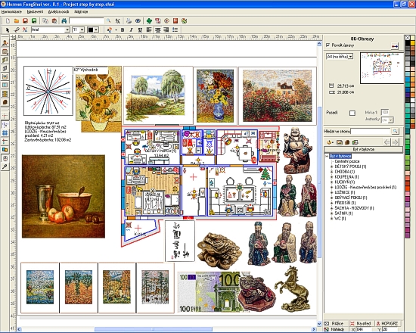Screen dimensions: 416x333
Task: Click the Pozadí background color box
Action: click(x=352, y=113)
